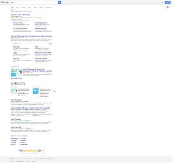The width and height of the screenshot is (173, 163).
Task: Click the Twitter verified badge icon
Action: (x=24, y=84)
